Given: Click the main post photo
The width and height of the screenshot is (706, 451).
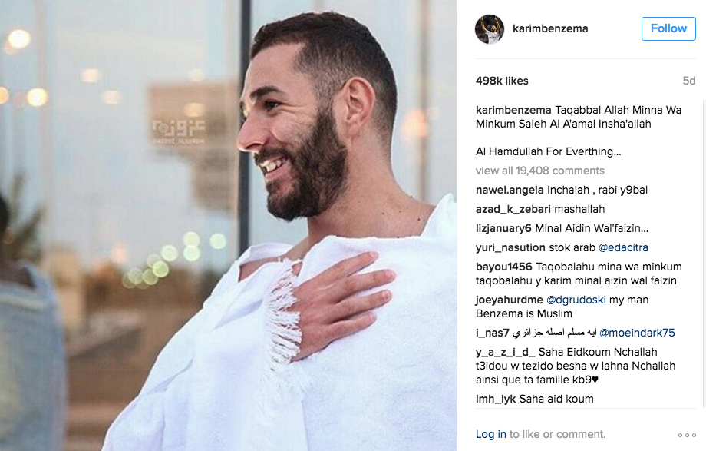Looking at the screenshot, I should [x=229, y=226].
